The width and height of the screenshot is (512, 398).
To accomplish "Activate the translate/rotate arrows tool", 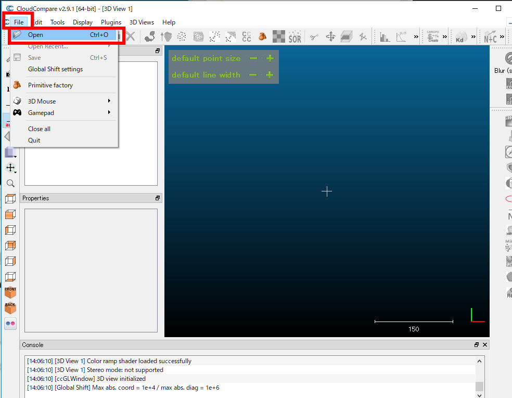I will point(330,36).
